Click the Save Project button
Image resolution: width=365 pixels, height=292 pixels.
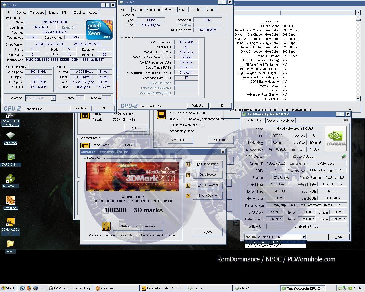[x=208, y=175]
